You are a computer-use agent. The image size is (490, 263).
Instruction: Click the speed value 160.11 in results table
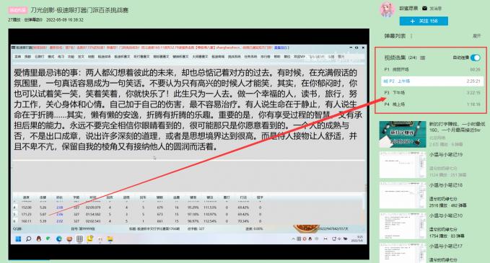[x=27, y=221]
